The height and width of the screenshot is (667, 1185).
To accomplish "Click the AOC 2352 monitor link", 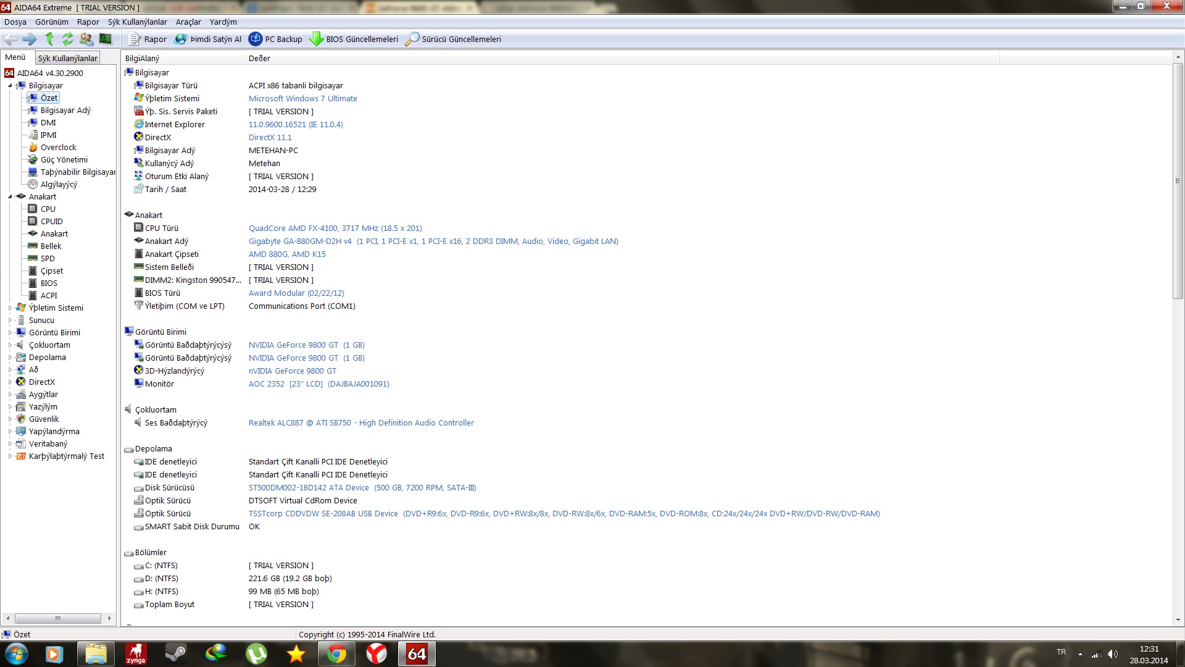I will coord(318,384).
